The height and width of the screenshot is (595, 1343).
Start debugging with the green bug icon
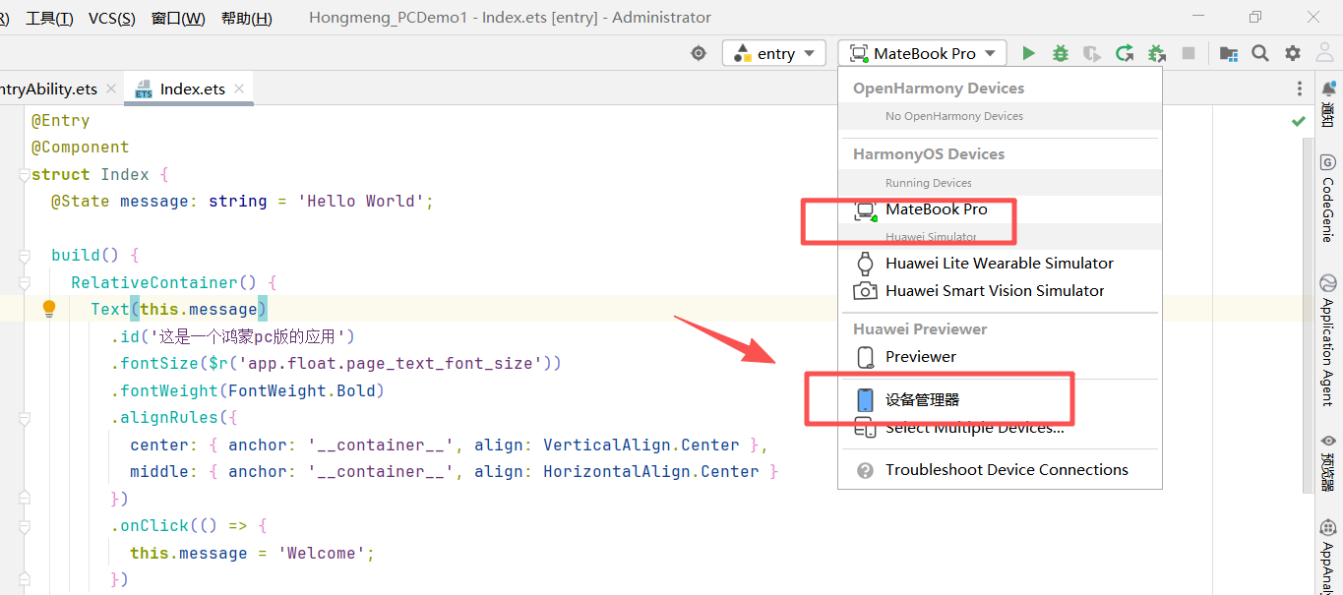(1060, 53)
